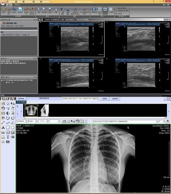The image size is (171, 194).
Task: Choose the A text annotation tool in Fujifilm palette
Action: (3, 128)
